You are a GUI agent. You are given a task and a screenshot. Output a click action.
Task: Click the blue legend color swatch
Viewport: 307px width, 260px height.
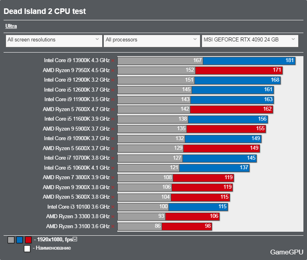pyautogui.click(x=20, y=240)
